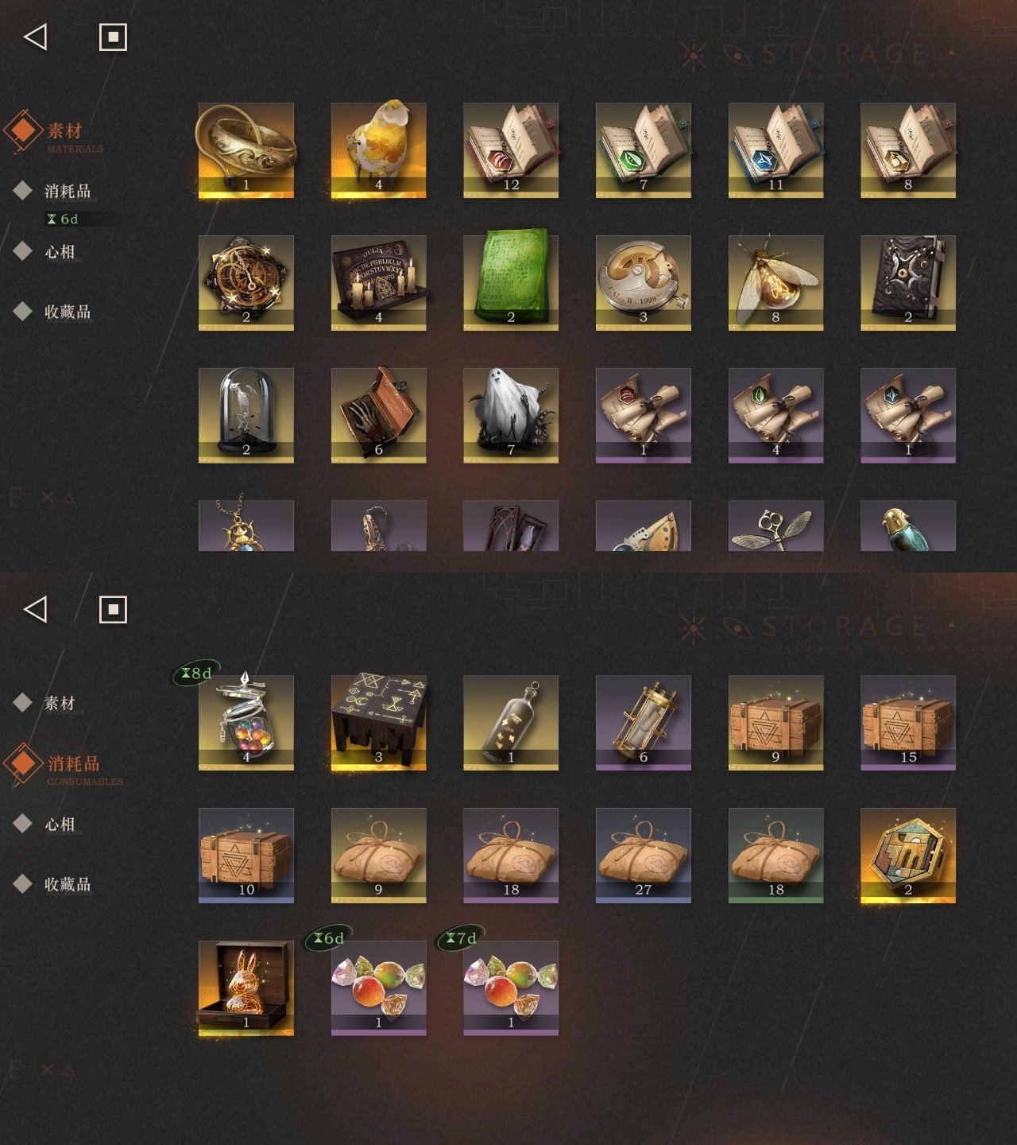The width and height of the screenshot is (1017, 1145).
Task: Pick the glowing firefly item
Action: tap(775, 283)
